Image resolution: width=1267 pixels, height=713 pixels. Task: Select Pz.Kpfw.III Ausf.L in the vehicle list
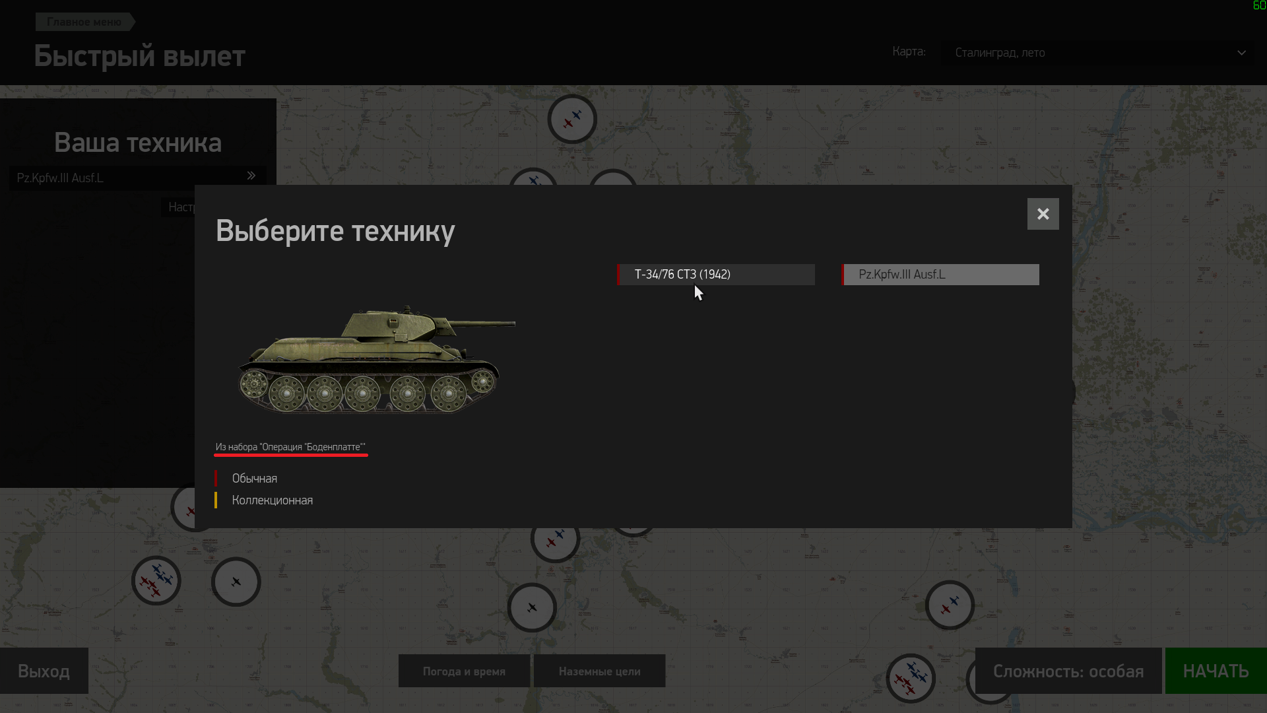[940, 275]
